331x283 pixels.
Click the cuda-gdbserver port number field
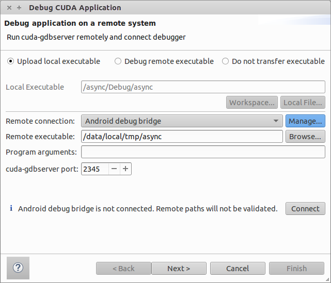94,169
